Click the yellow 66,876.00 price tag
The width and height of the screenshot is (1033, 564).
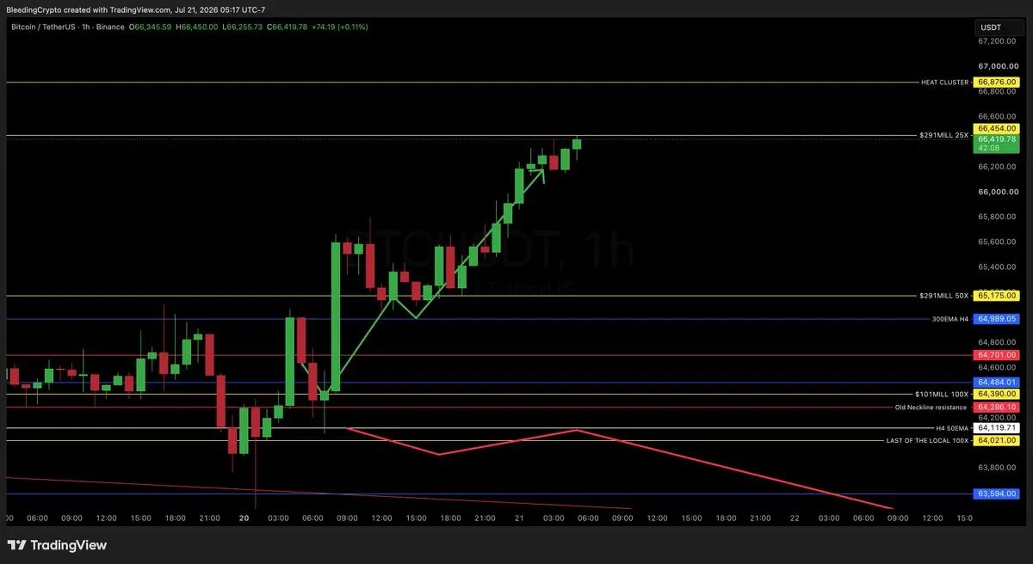[998, 83]
